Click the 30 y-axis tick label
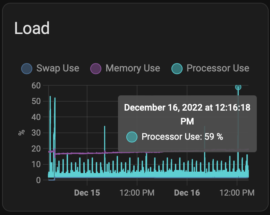This screenshot has width=270, height=215. 36,133
